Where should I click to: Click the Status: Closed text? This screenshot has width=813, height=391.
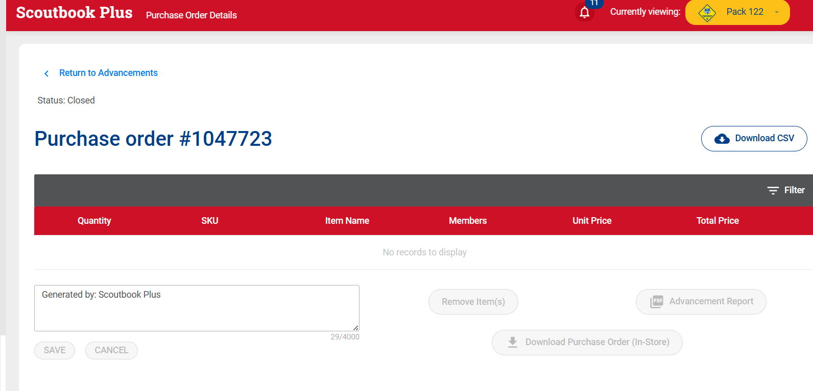coord(66,100)
